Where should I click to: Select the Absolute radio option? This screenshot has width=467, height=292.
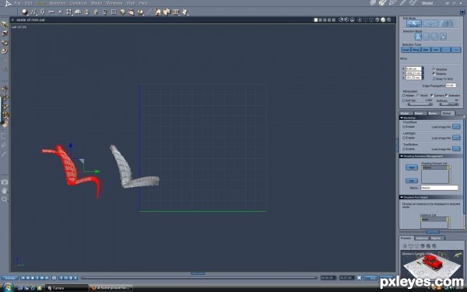434,69
